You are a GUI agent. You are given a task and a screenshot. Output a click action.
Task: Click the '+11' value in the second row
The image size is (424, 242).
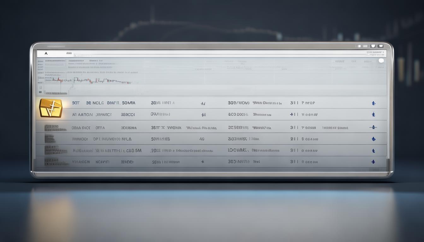pyautogui.click(x=294, y=115)
